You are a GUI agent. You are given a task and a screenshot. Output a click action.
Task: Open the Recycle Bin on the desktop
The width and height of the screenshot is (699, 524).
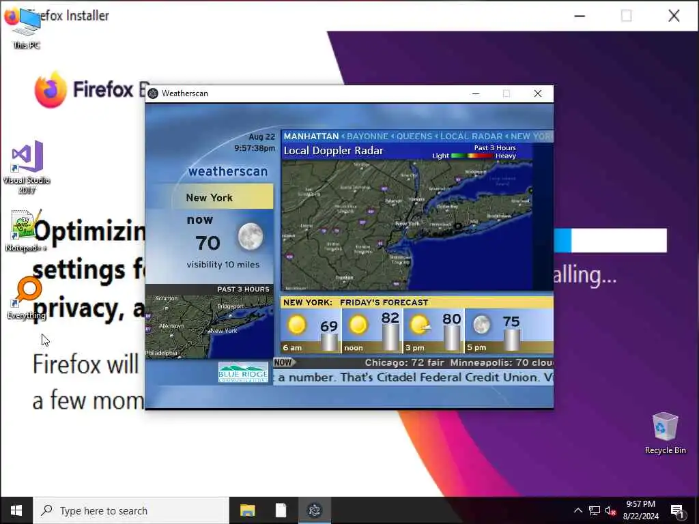coord(665,433)
